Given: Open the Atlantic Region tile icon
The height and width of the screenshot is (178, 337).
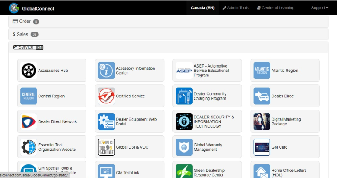Looking at the screenshot, I should (262, 71).
